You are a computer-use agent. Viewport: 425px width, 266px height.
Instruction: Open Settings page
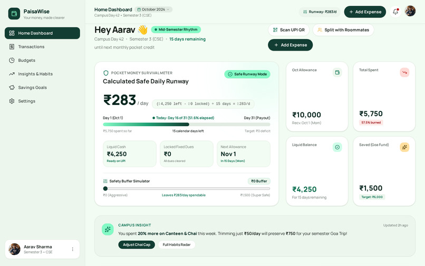pos(42,101)
